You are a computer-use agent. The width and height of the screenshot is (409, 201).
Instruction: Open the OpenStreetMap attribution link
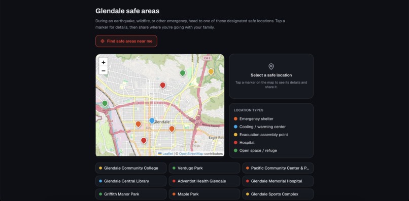[191, 154]
